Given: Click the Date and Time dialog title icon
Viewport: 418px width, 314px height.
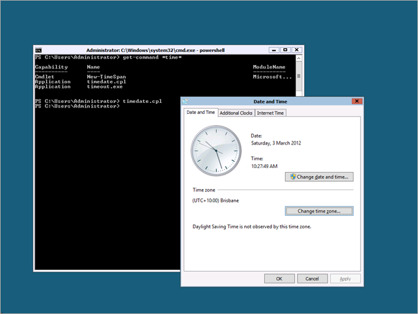Looking at the screenshot, I should (185, 102).
